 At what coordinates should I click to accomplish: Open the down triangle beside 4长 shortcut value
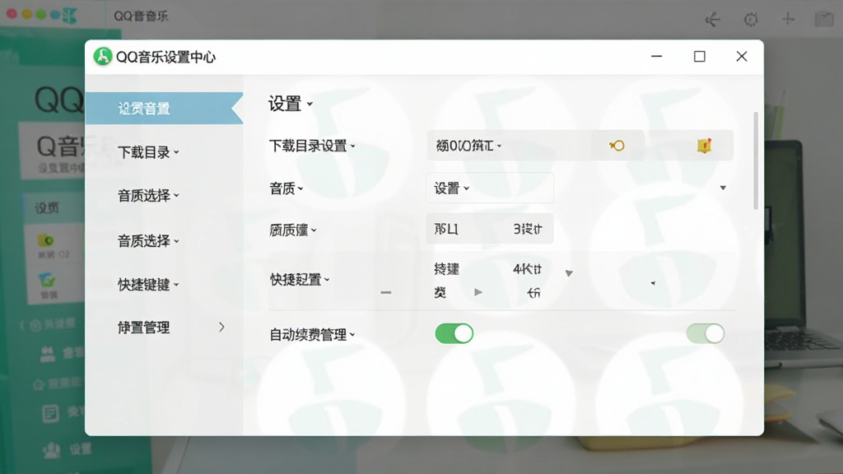(x=569, y=273)
